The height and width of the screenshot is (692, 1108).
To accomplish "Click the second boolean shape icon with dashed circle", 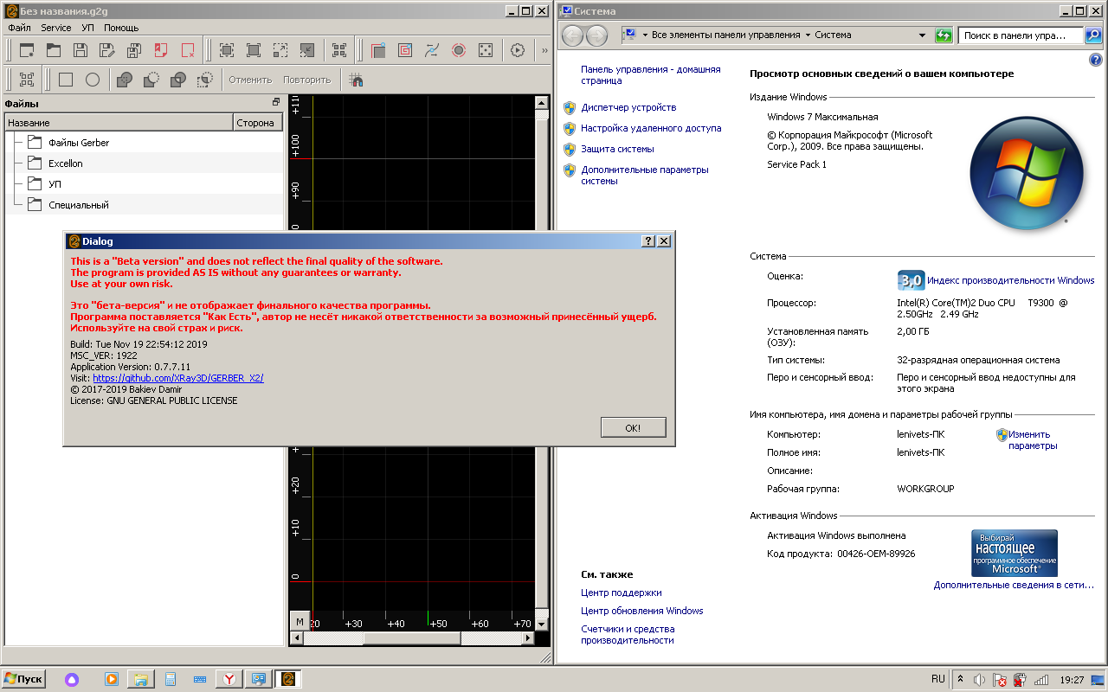I will click(151, 80).
